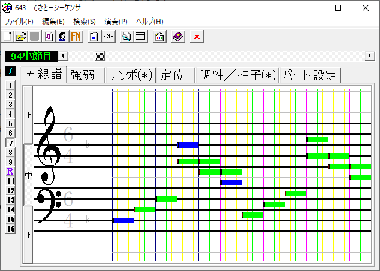Click the 94小節目 measure display
The height and width of the screenshot is (271, 380).
pyautogui.click(x=32, y=56)
